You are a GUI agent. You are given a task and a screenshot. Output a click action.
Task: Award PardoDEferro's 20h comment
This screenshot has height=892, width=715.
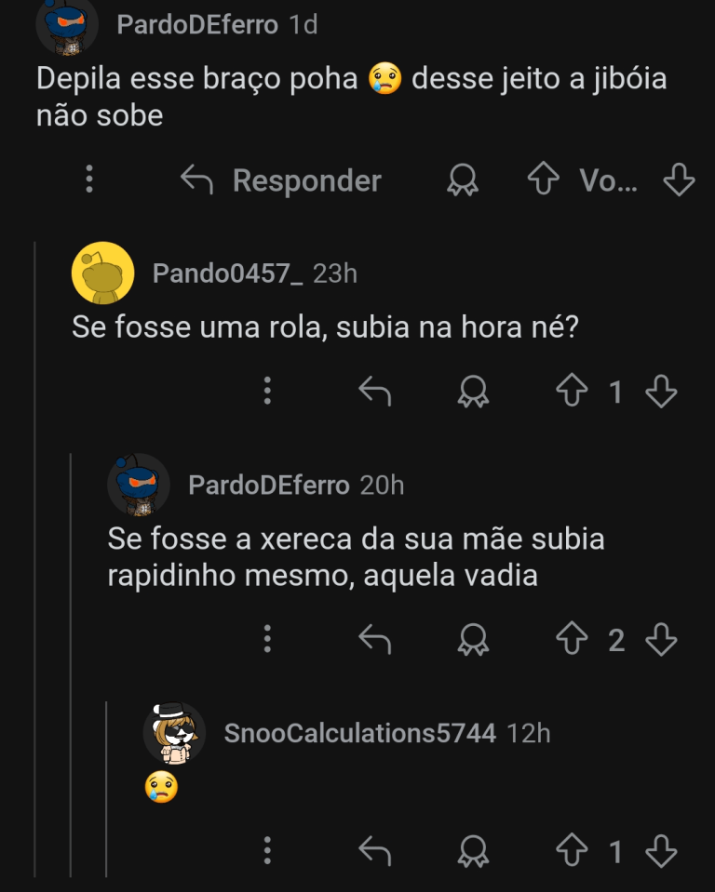tap(473, 639)
